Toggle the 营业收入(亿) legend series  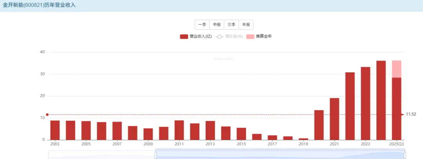click(196, 37)
